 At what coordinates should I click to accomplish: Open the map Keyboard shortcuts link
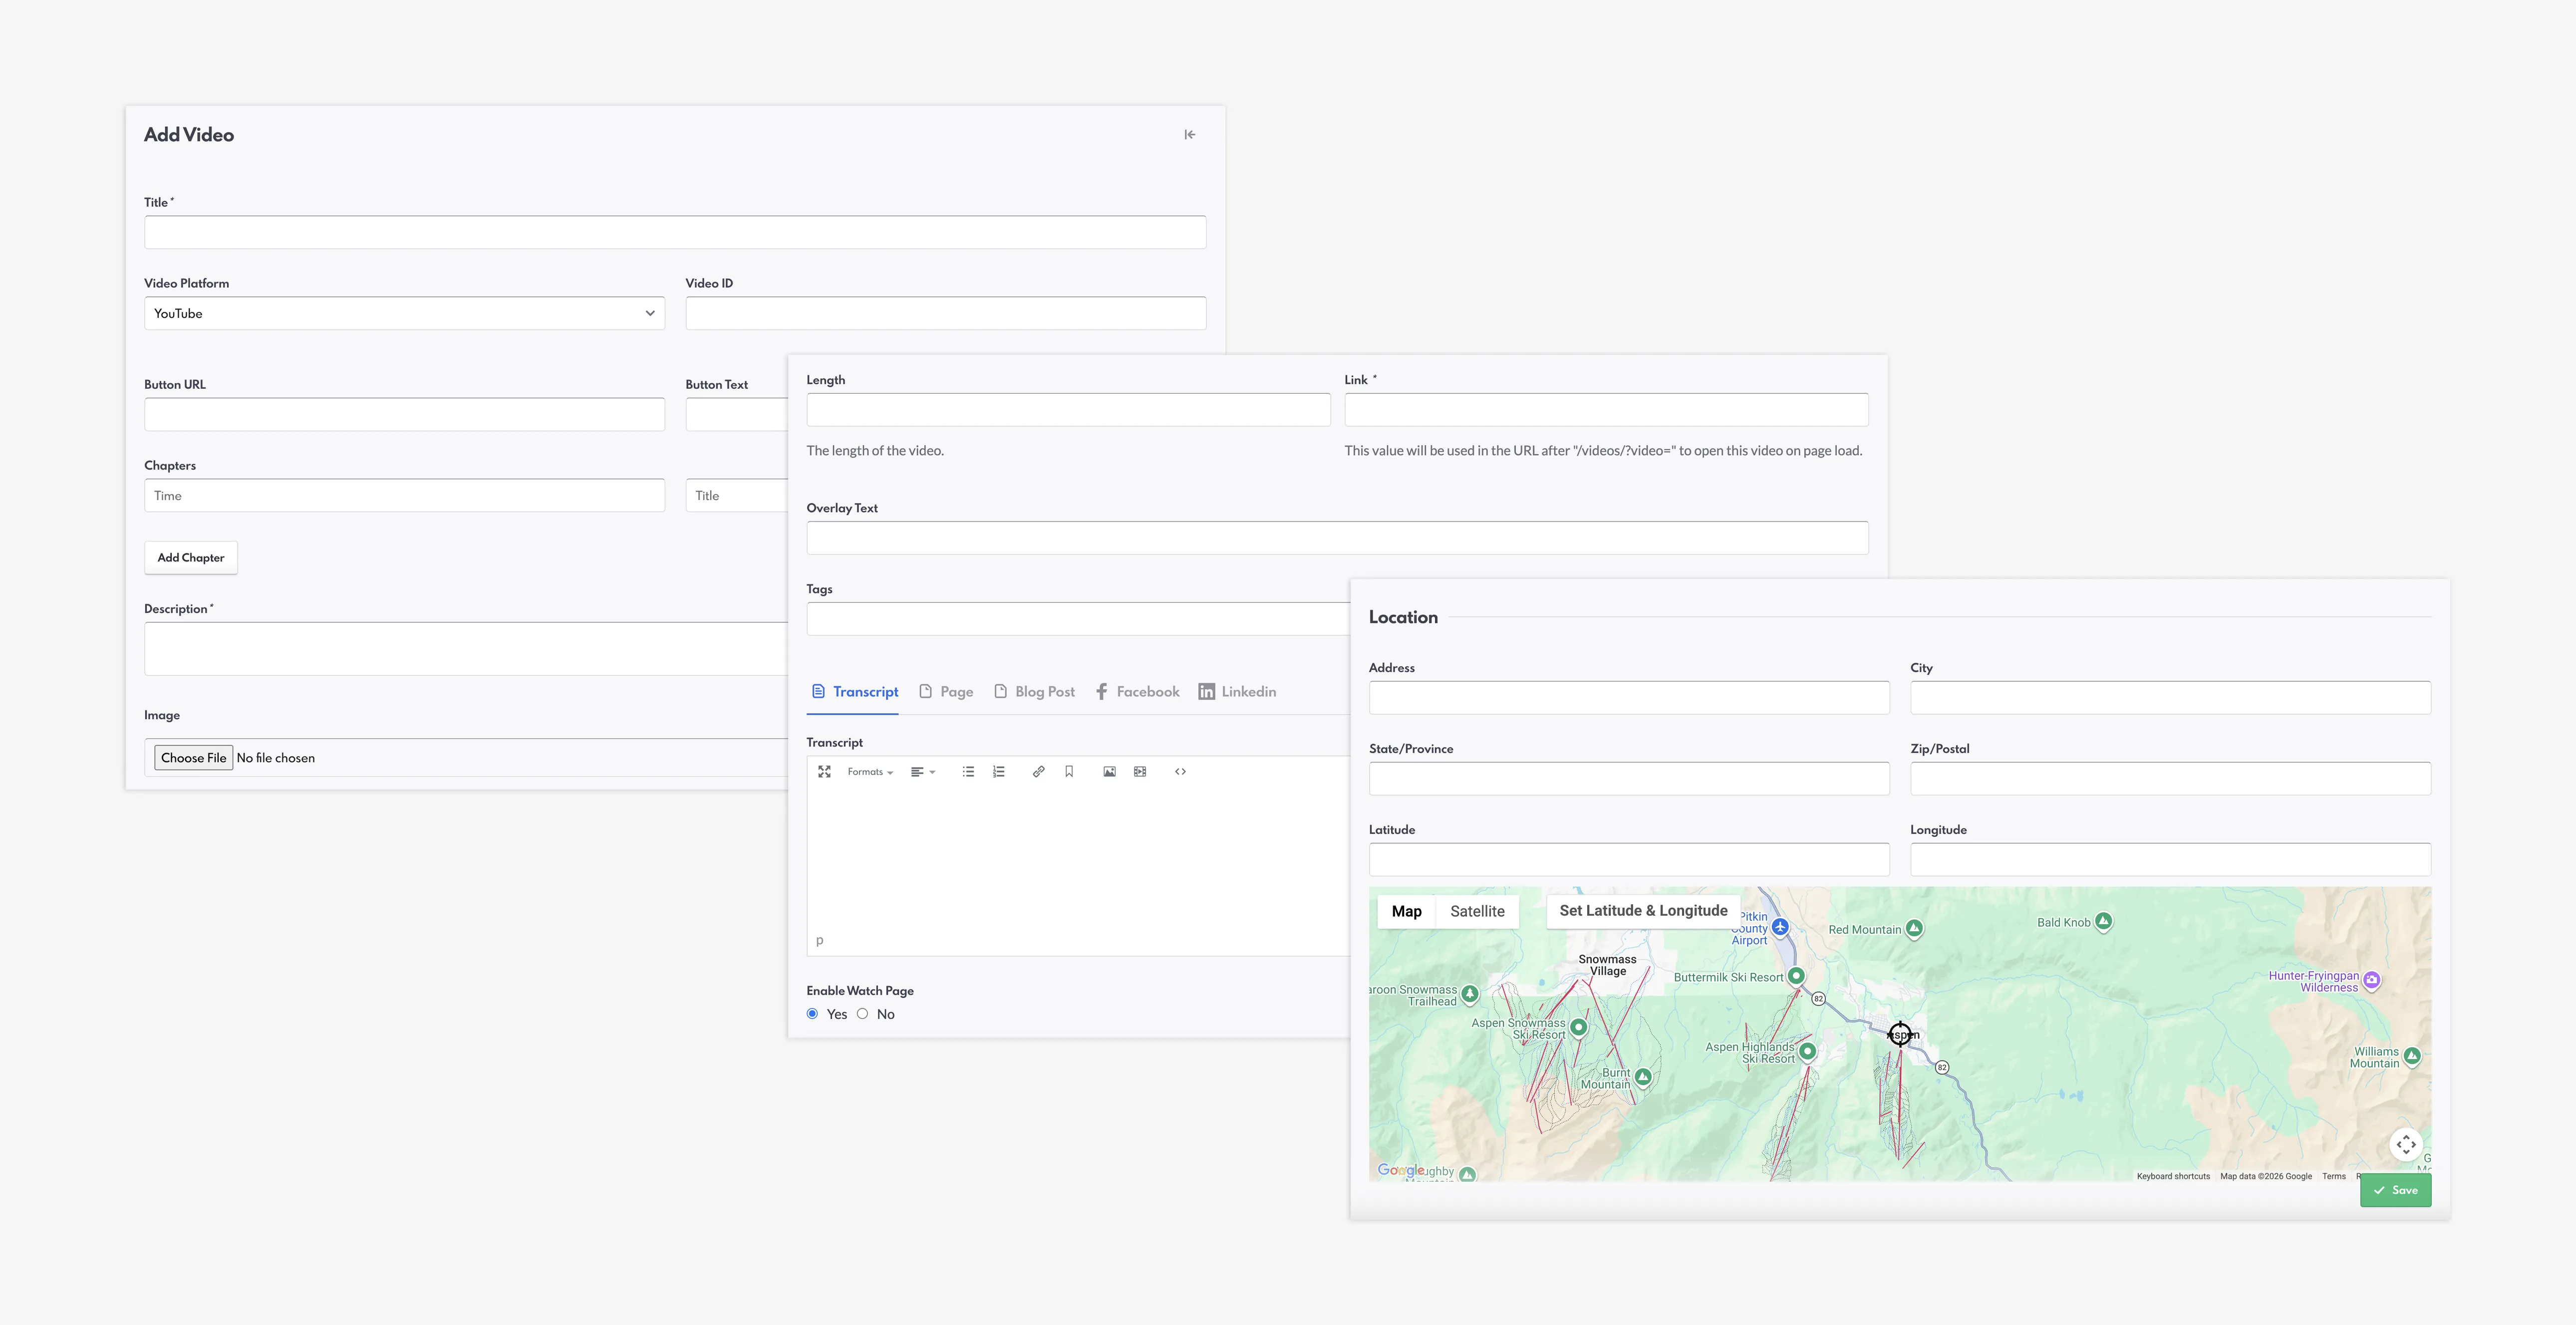(2173, 1176)
